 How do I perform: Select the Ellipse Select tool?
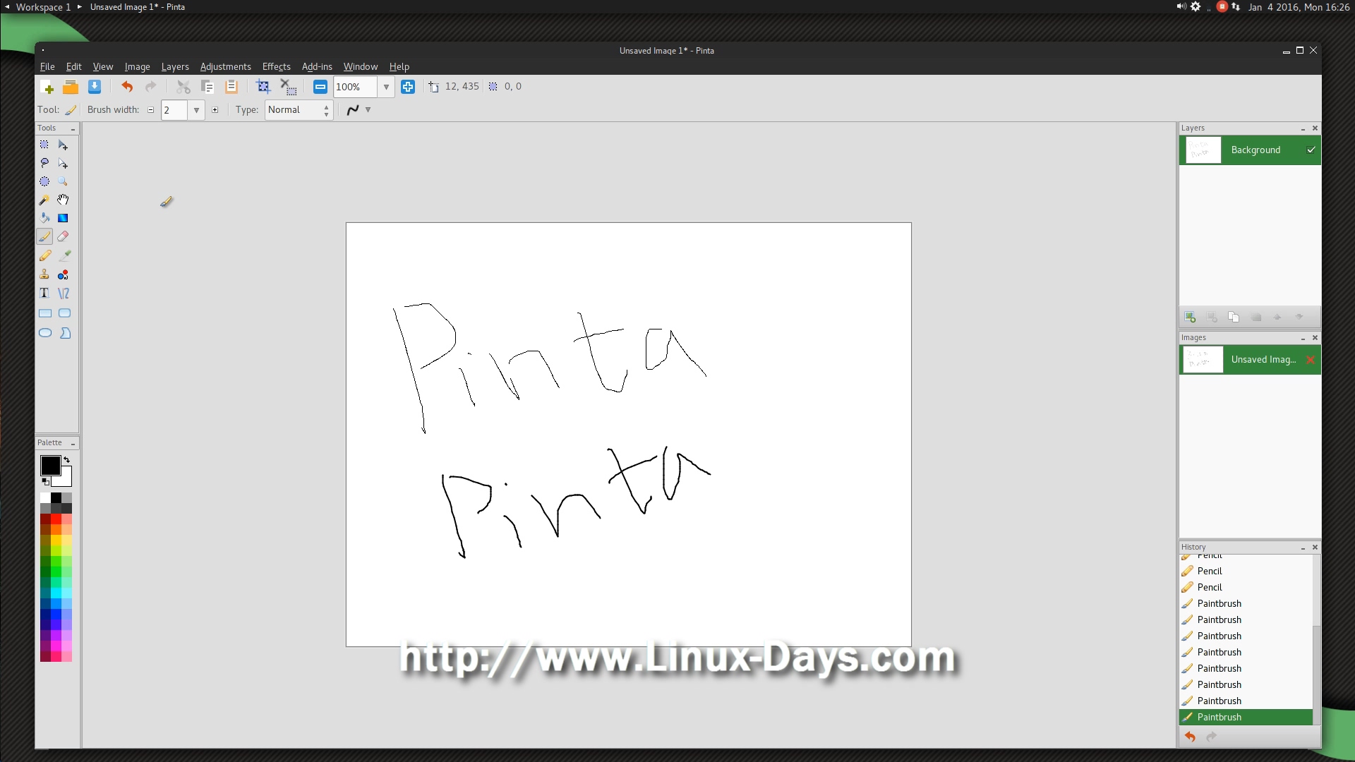pyautogui.click(x=44, y=181)
